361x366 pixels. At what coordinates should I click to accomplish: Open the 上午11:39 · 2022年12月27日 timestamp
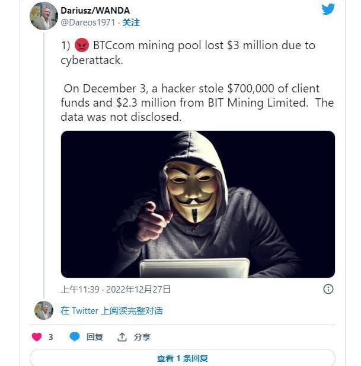tap(116, 290)
